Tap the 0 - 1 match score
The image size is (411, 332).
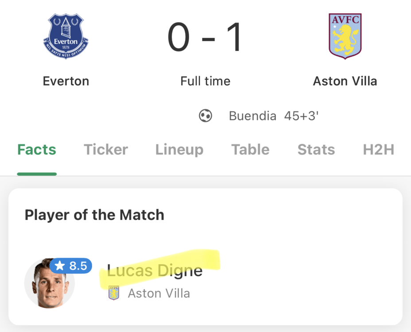click(x=205, y=38)
